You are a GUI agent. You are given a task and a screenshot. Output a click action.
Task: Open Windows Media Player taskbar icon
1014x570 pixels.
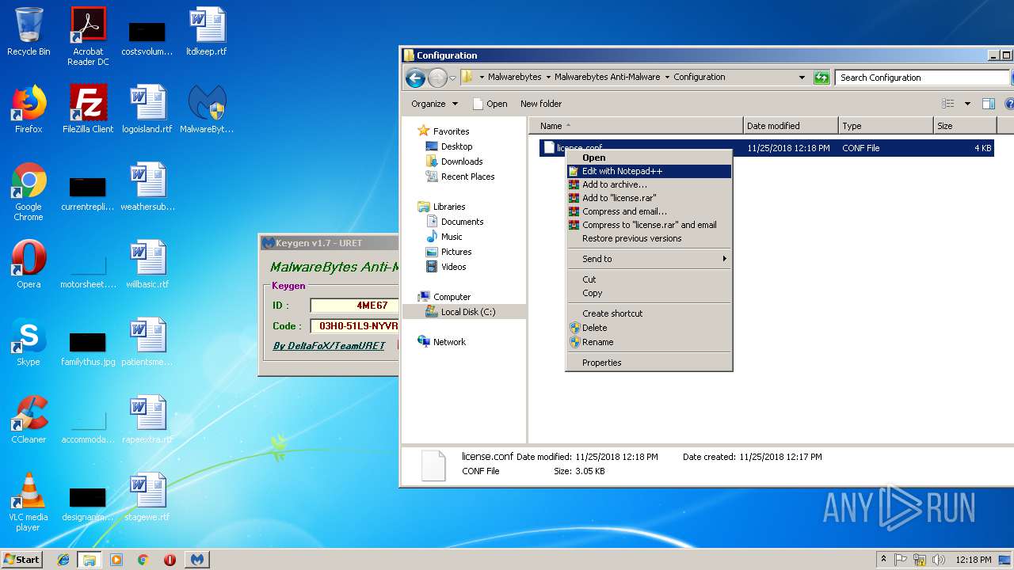tap(116, 560)
